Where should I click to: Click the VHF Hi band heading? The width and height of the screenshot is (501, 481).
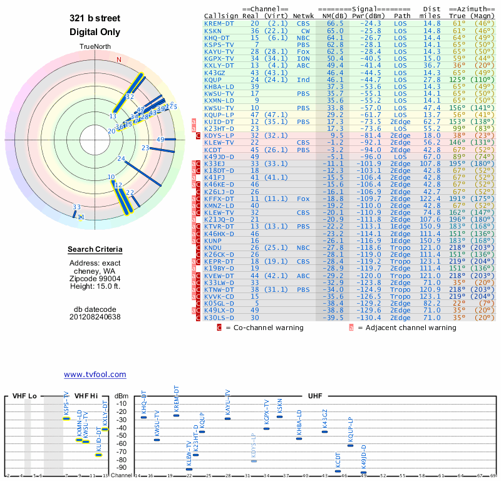pyautogui.click(x=86, y=396)
